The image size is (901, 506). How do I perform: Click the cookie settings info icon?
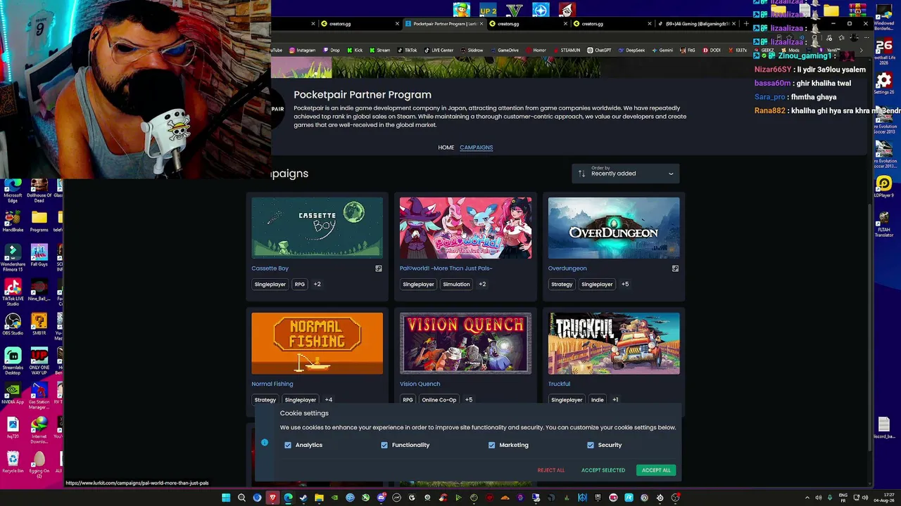265,443
